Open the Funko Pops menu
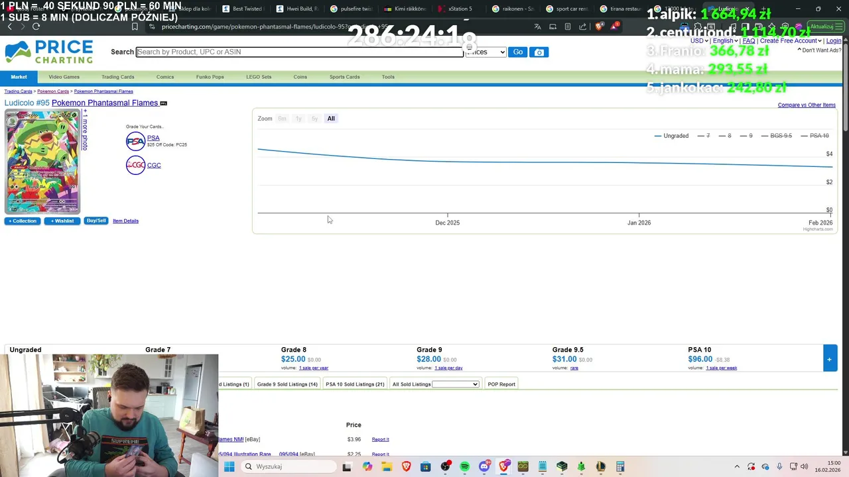Viewport: 849px width, 477px height. tap(210, 77)
